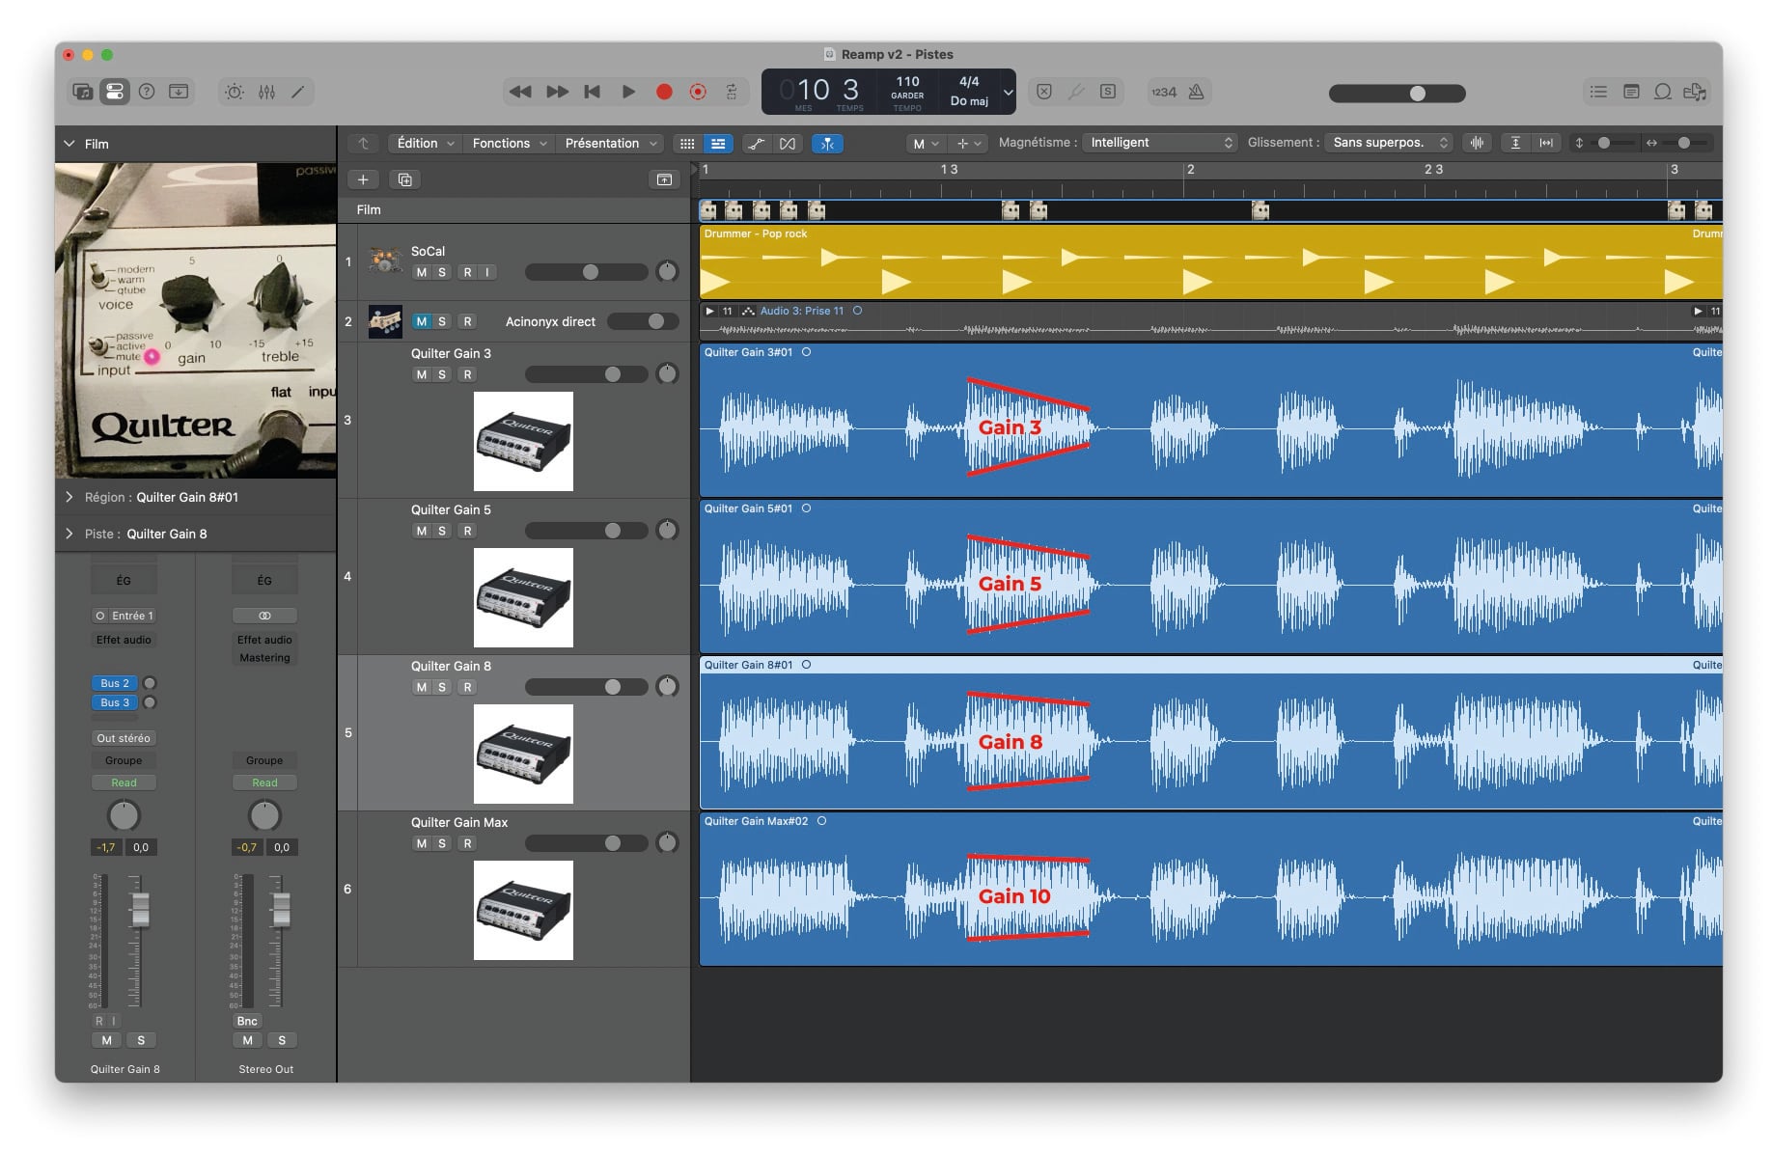Viewport: 1772px width, 1153px height.
Task: Unmute the Acinonyx direct track
Action: click(421, 321)
